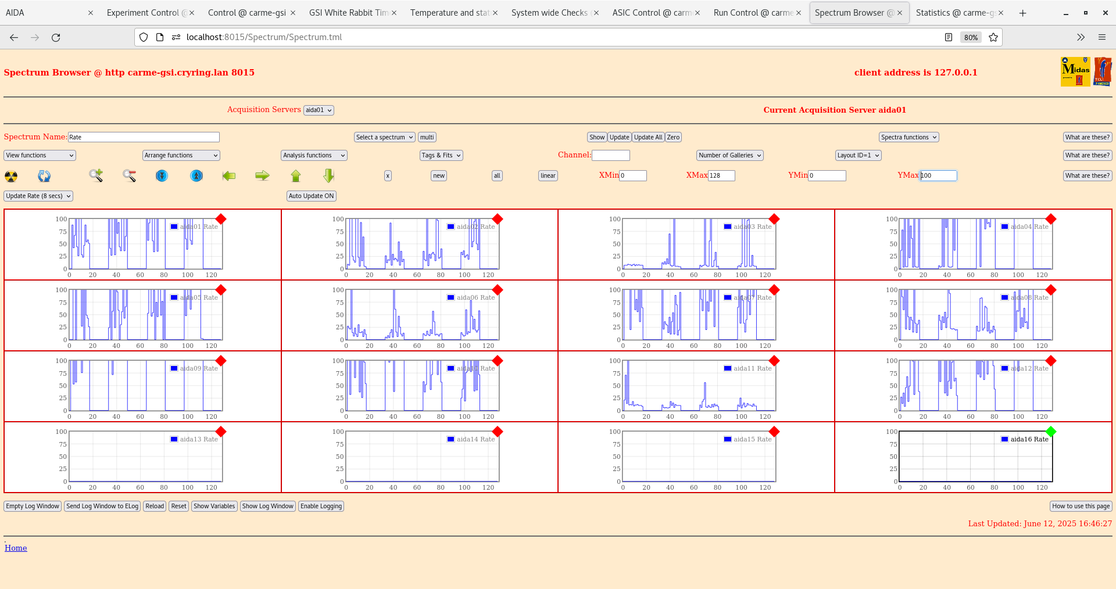
Task: Open the Number of Galleries dropdown
Action: tap(729, 155)
